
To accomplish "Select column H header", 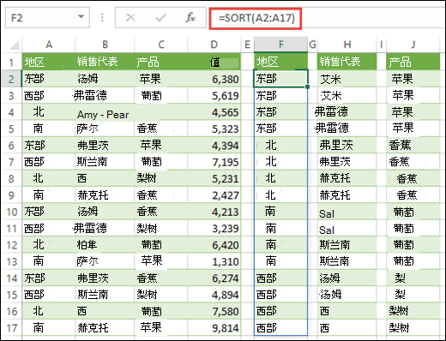I will (x=347, y=45).
